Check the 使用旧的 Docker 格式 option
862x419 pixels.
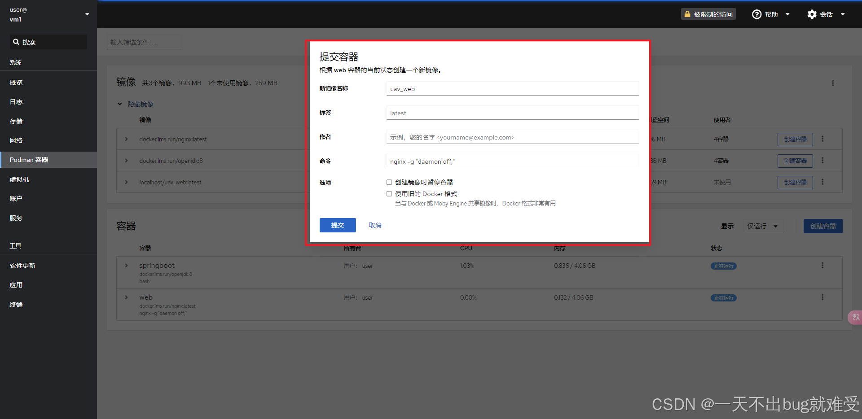[x=389, y=193]
